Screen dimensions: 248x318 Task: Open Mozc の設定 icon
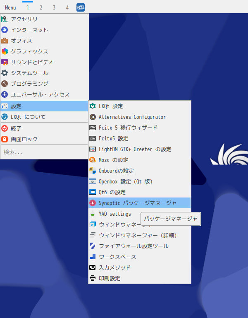click(93, 160)
